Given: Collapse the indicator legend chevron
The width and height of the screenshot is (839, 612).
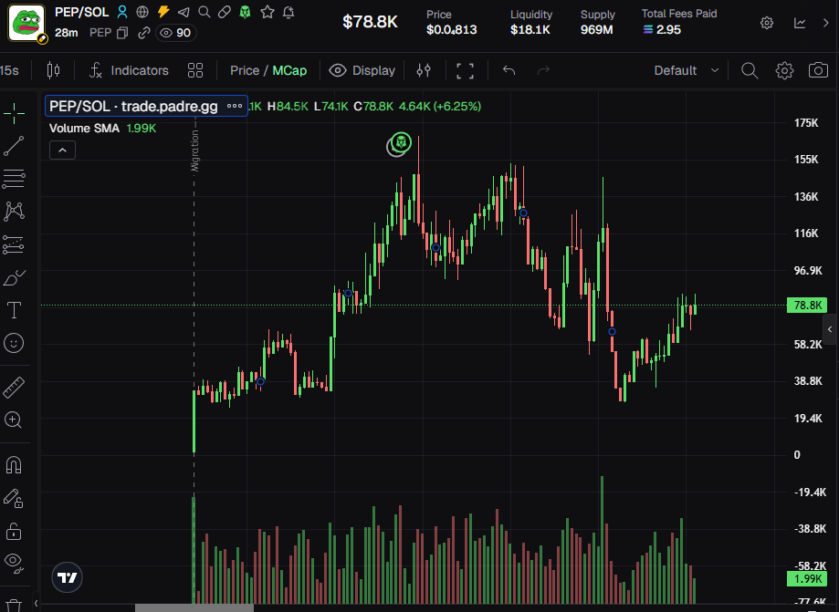Looking at the screenshot, I should (63, 150).
